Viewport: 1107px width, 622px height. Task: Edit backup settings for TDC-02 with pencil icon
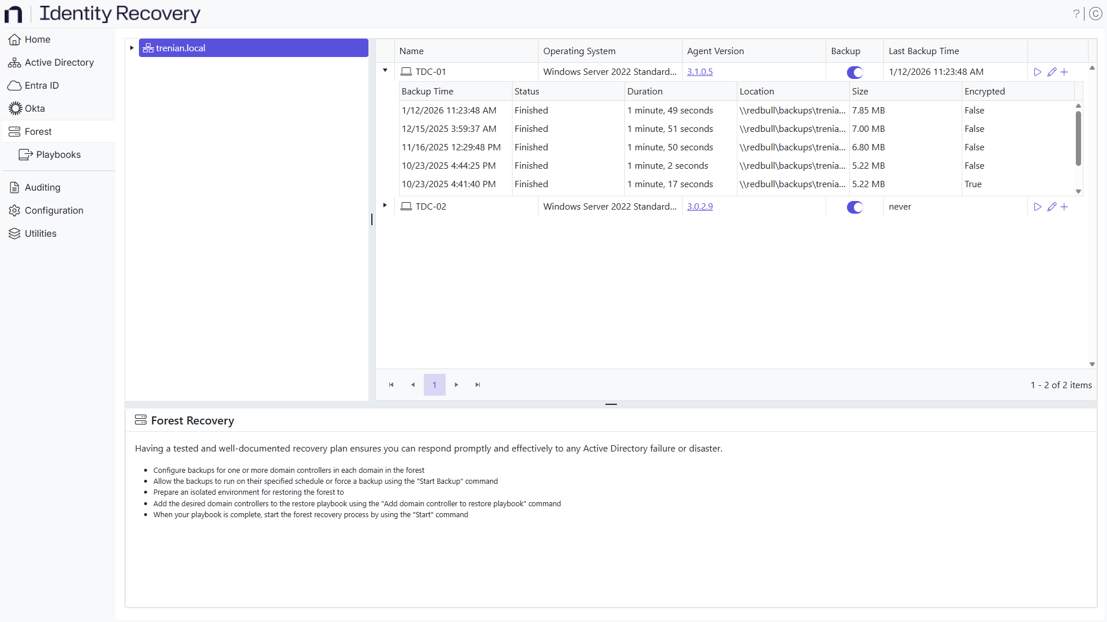pos(1052,206)
